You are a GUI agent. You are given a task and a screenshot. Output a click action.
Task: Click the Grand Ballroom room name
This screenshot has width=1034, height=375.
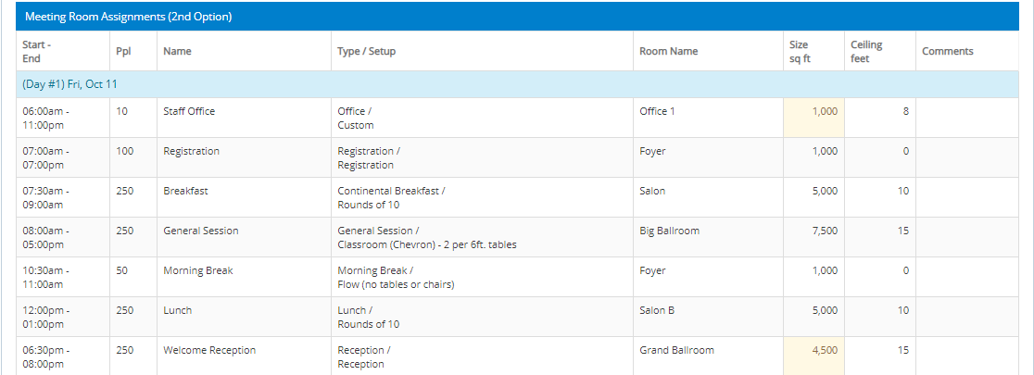point(676,350)
